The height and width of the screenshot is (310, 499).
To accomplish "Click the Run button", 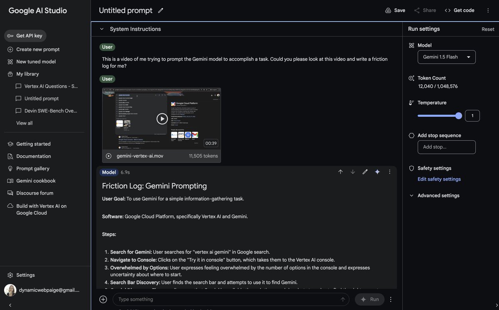I will pyautogui.click(x=370, y=299).
